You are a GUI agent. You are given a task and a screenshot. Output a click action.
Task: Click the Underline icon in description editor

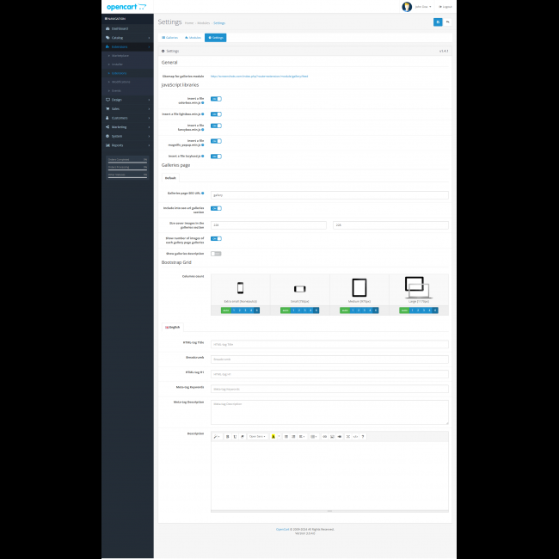coord(235,436)
